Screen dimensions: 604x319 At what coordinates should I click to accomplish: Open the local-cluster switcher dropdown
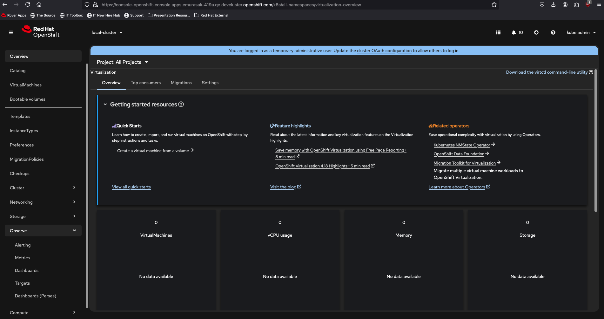(107, 32)
